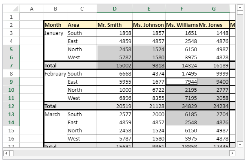
Task: Click the vertical scrollbar up arrow
Action: (240, 8)
